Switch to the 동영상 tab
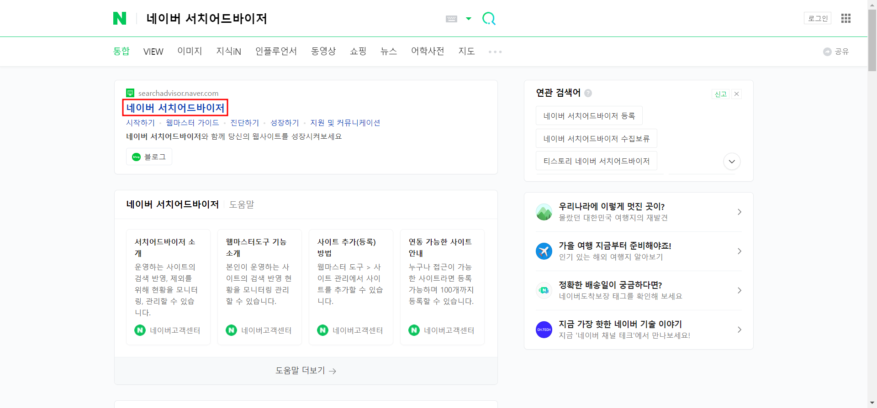Screen dimensions: 877x408 point(323,51)
